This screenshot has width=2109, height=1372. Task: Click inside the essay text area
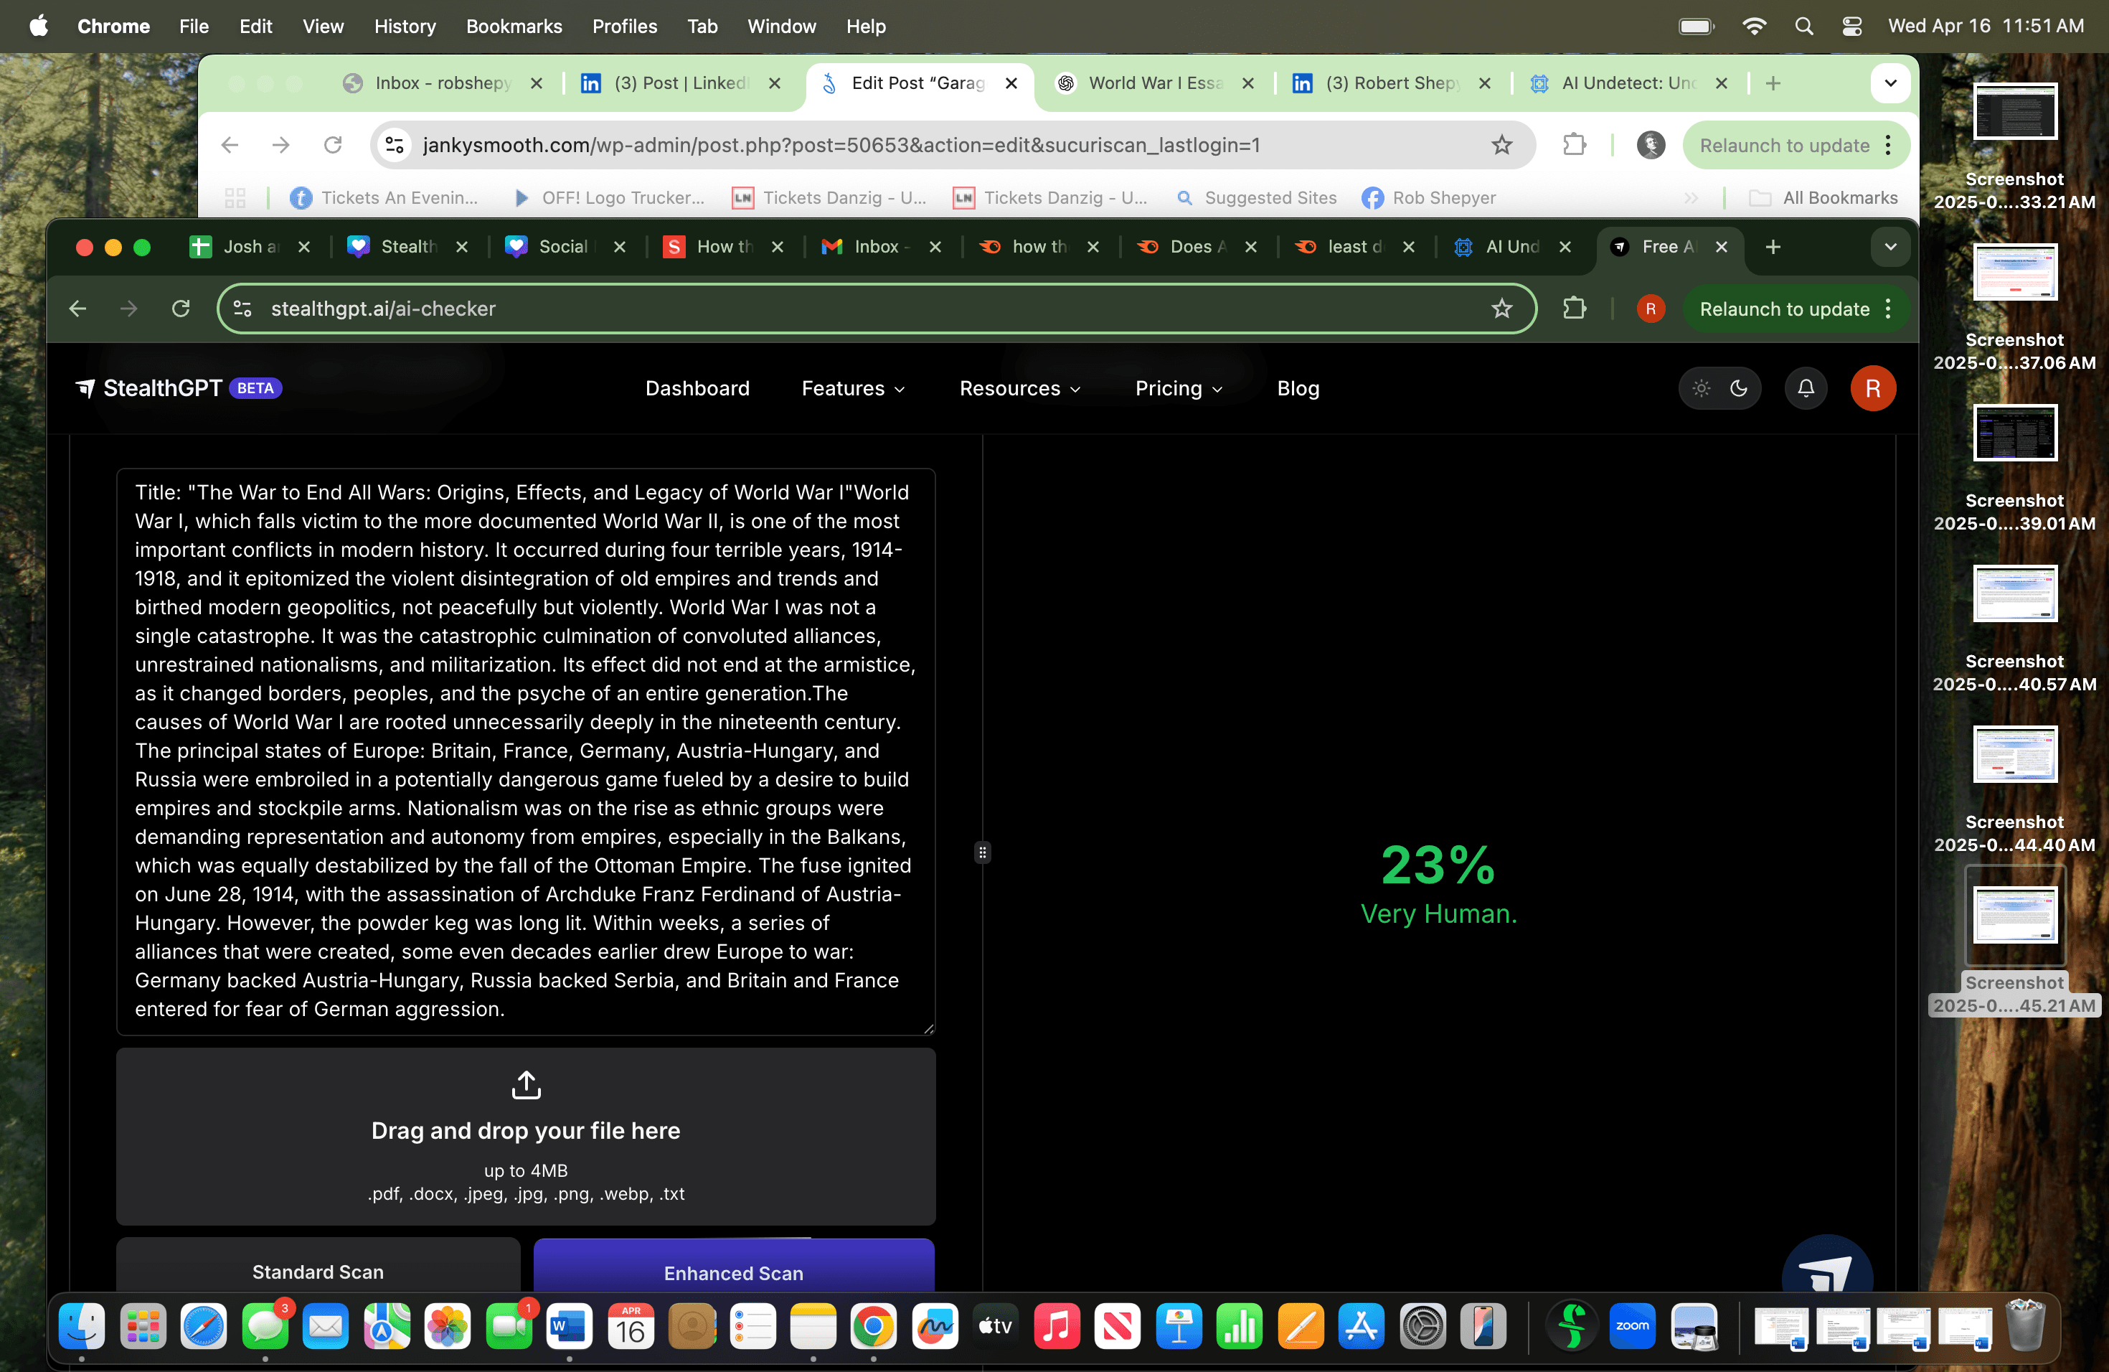pyautogui.click(x=524, y=750)
